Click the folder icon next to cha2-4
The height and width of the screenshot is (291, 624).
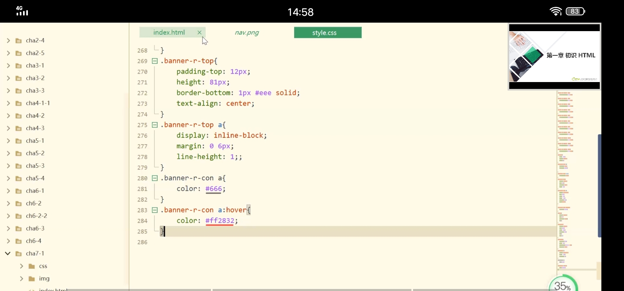click(18, 40)
